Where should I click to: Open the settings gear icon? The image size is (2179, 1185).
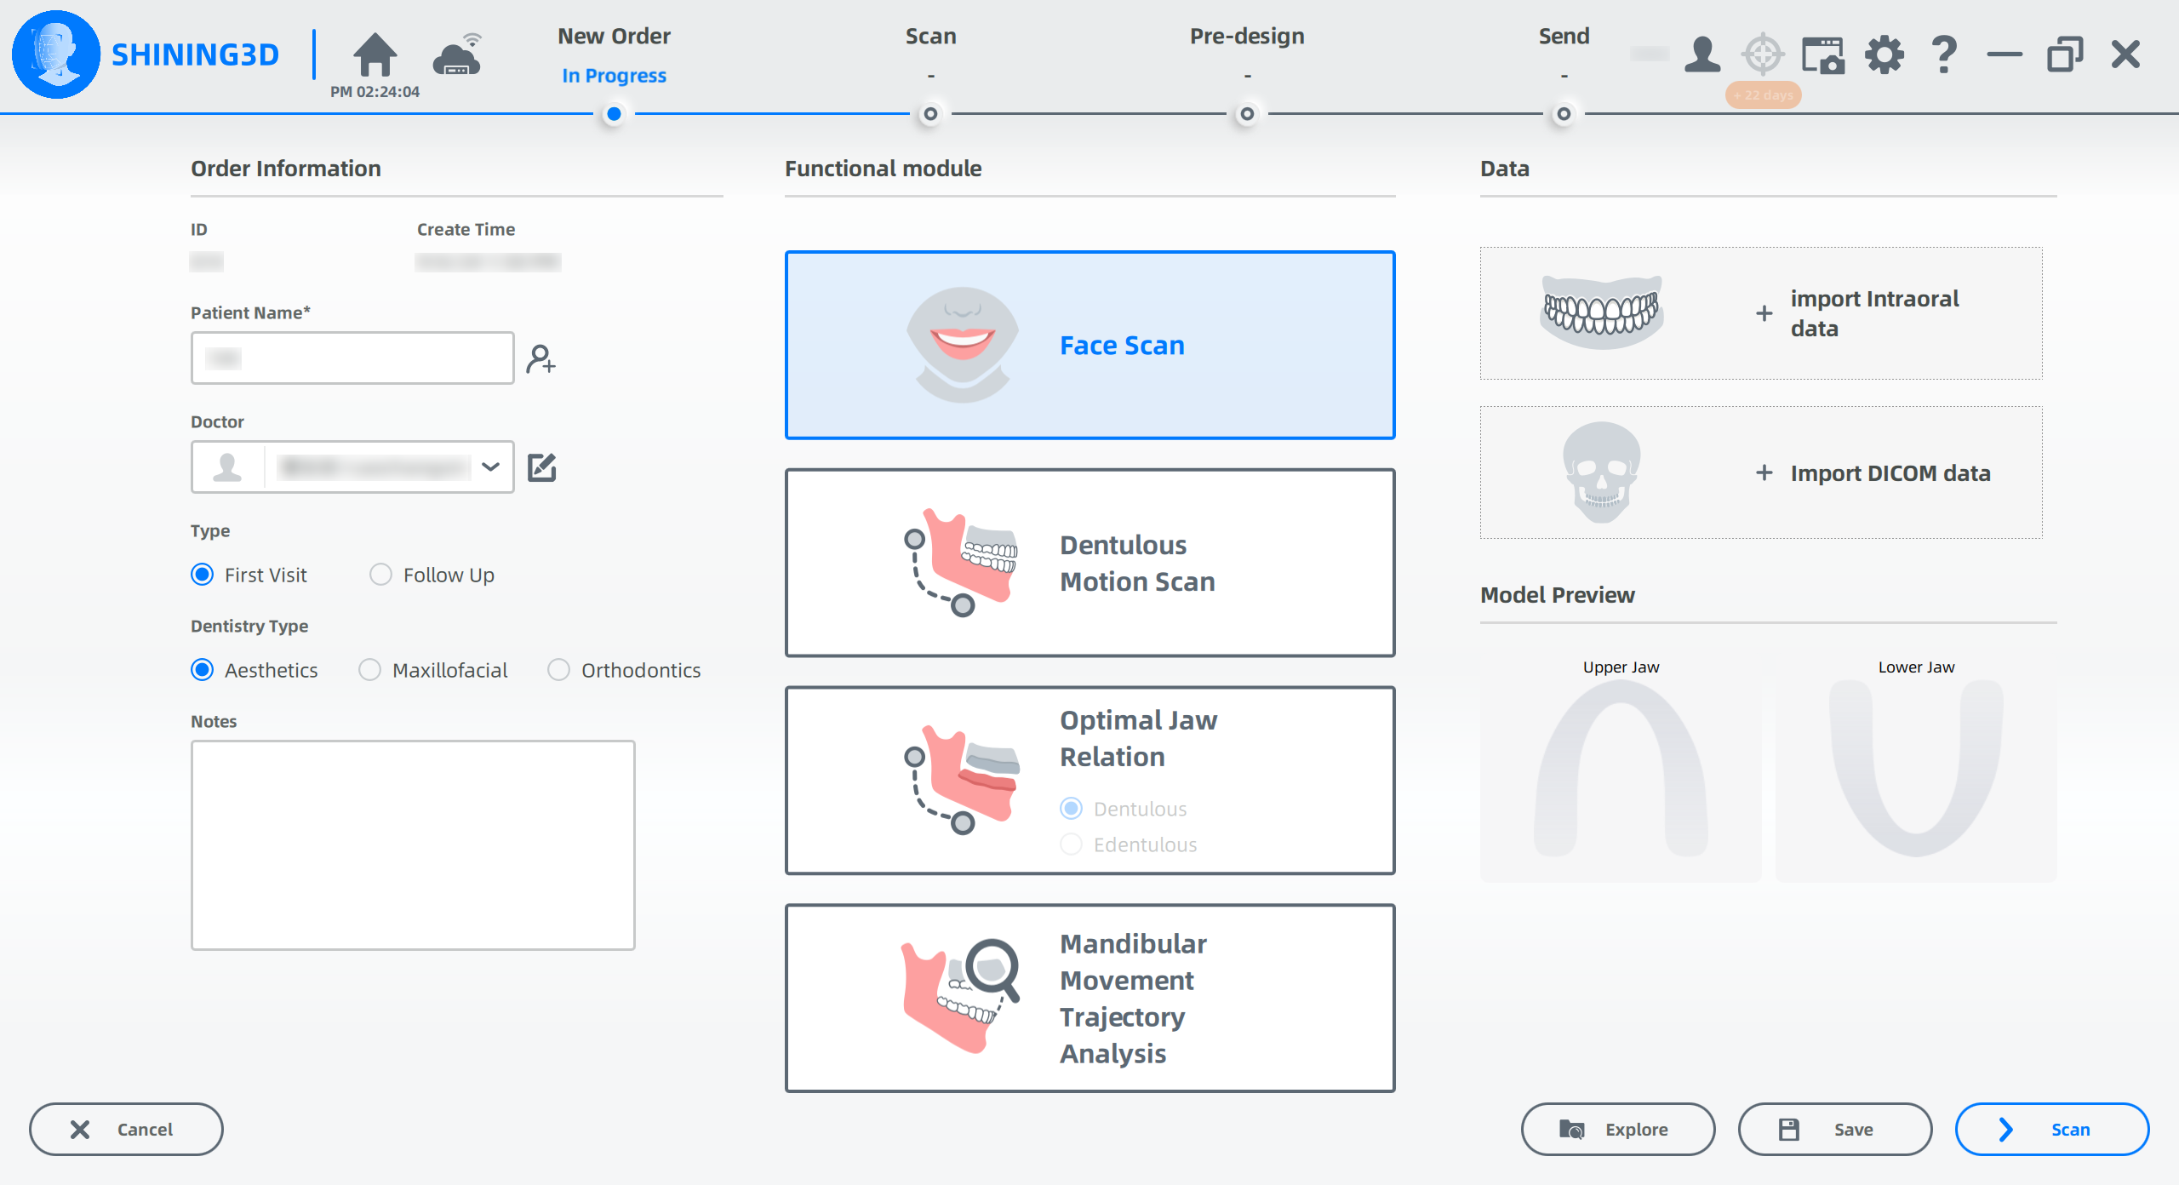pos(1884,55)
